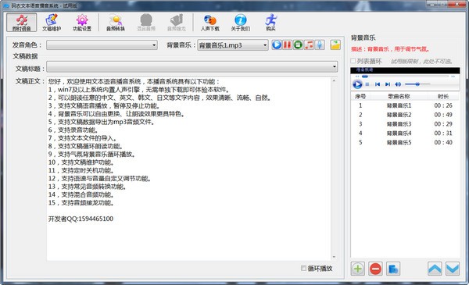The width and height of the screenshot is (469, 285).
Task: Open the 文稿维护 toolbar tool
Action: click(x=52, y=23)
